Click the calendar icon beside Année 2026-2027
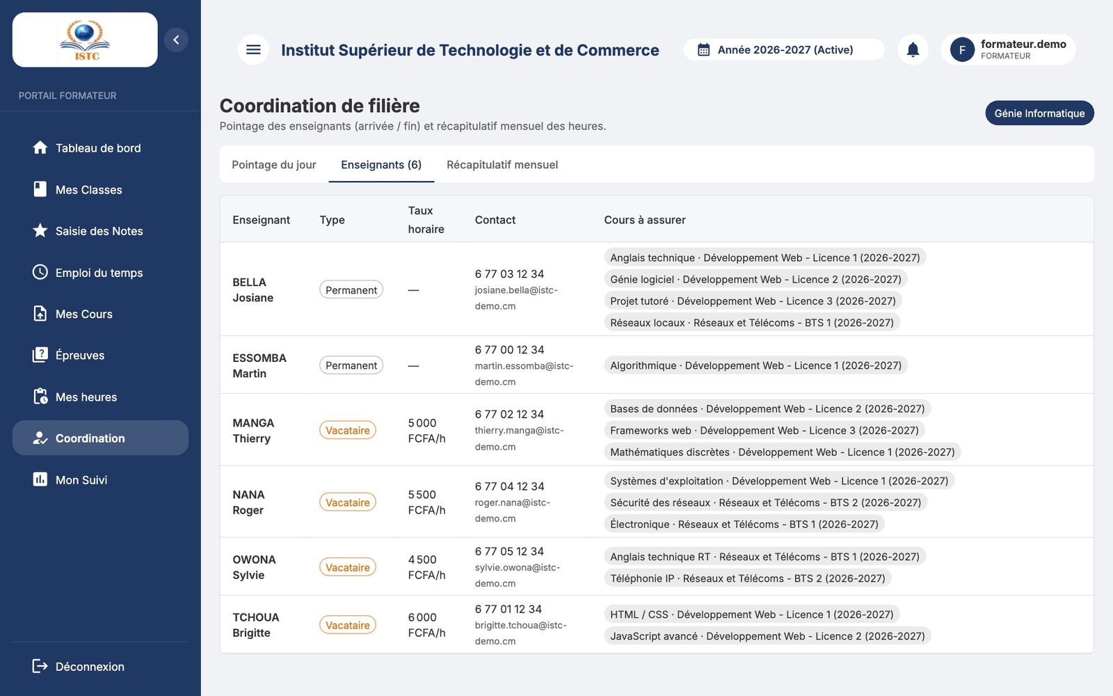The image size is (1113, 696). [x=703, y=50]
